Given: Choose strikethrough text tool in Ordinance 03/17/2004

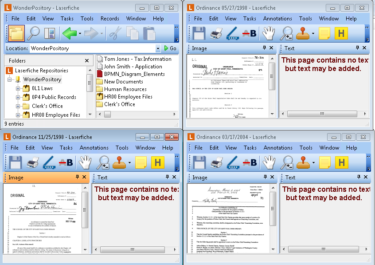Looking at the screenshot, I should pyautogui.click(x=250, y=162).
